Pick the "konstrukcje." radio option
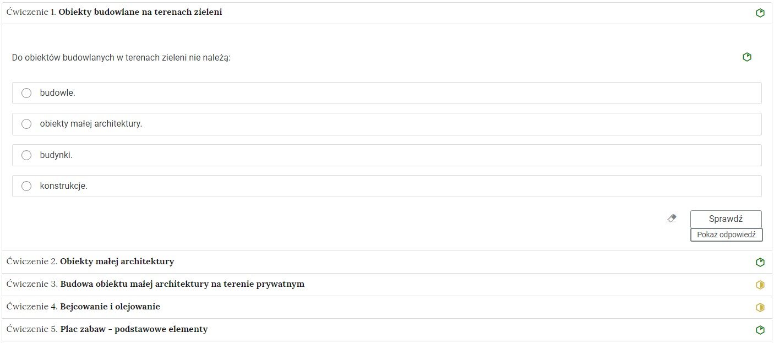 (x=26, y=186)
